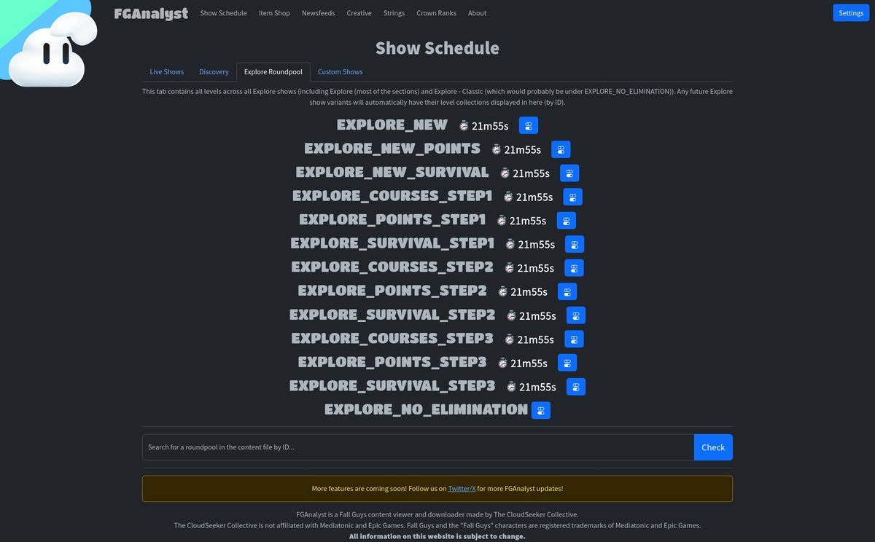Click the EXPLORE_SURVIVAL_STEP1 heading
The image size is (875, 542).
392,243
